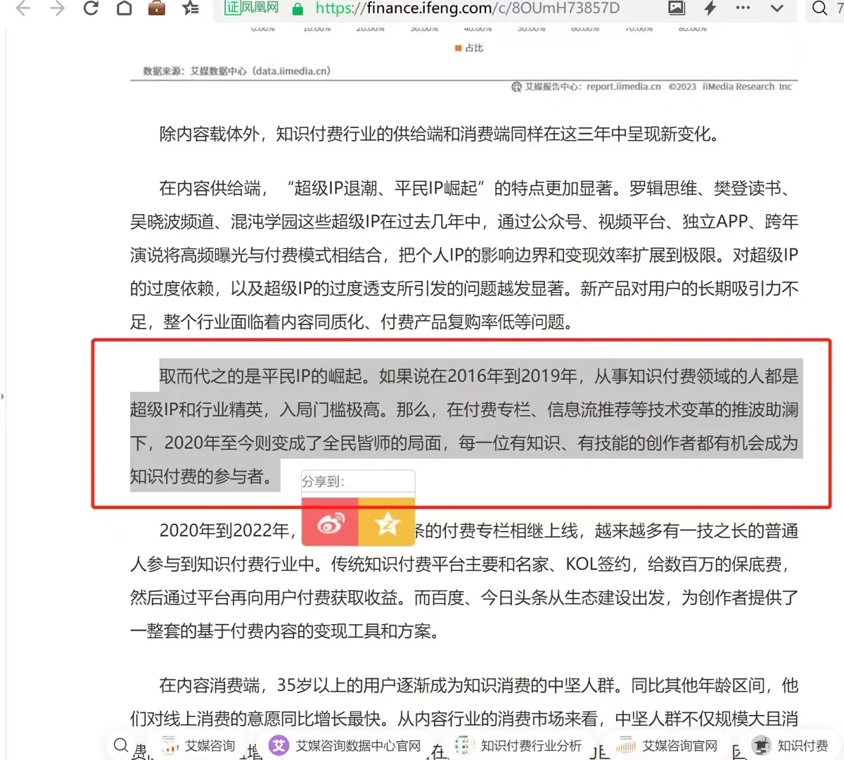The width and height of the screenshot is (844, 760).
Task: Expand the address bar dropdown chevron
Action: click(x=776, y=8)
